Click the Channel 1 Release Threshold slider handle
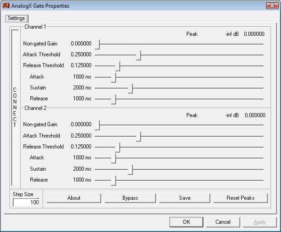Screen dimensions: 281x232 click(117, 66)
